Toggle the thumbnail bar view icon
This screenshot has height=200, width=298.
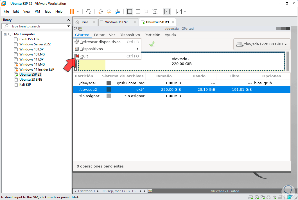pos(138,11)
